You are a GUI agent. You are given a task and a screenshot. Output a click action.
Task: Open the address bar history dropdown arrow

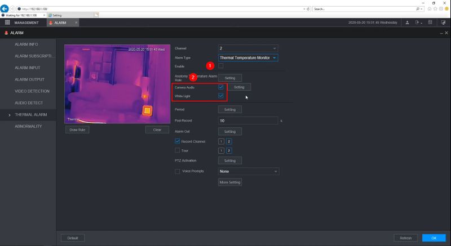(x=304, y=9)
